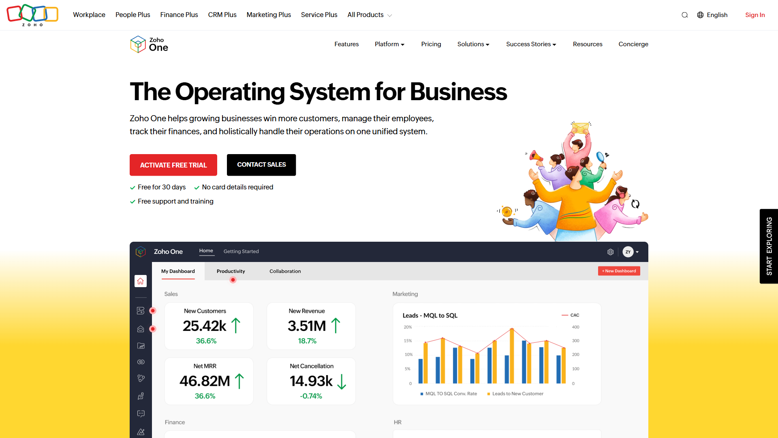
Task: Click the Leads to New Customer legend
Action: point(515,394)
